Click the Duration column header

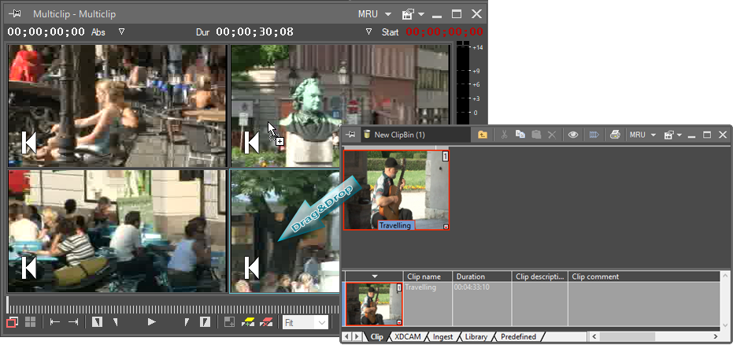482,276
